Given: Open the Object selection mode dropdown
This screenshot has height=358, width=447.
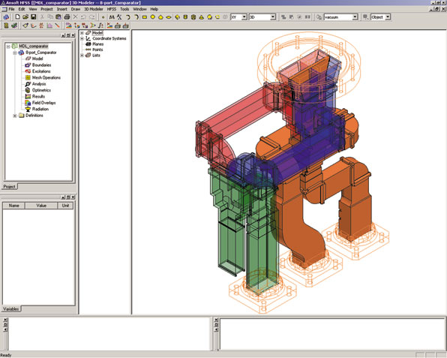Looking at the screenshot, I should point(388,17).
